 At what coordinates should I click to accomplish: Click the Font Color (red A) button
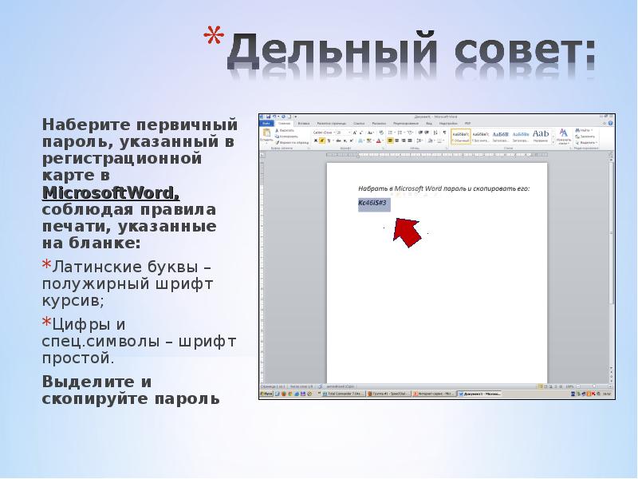tap(380, 141)
